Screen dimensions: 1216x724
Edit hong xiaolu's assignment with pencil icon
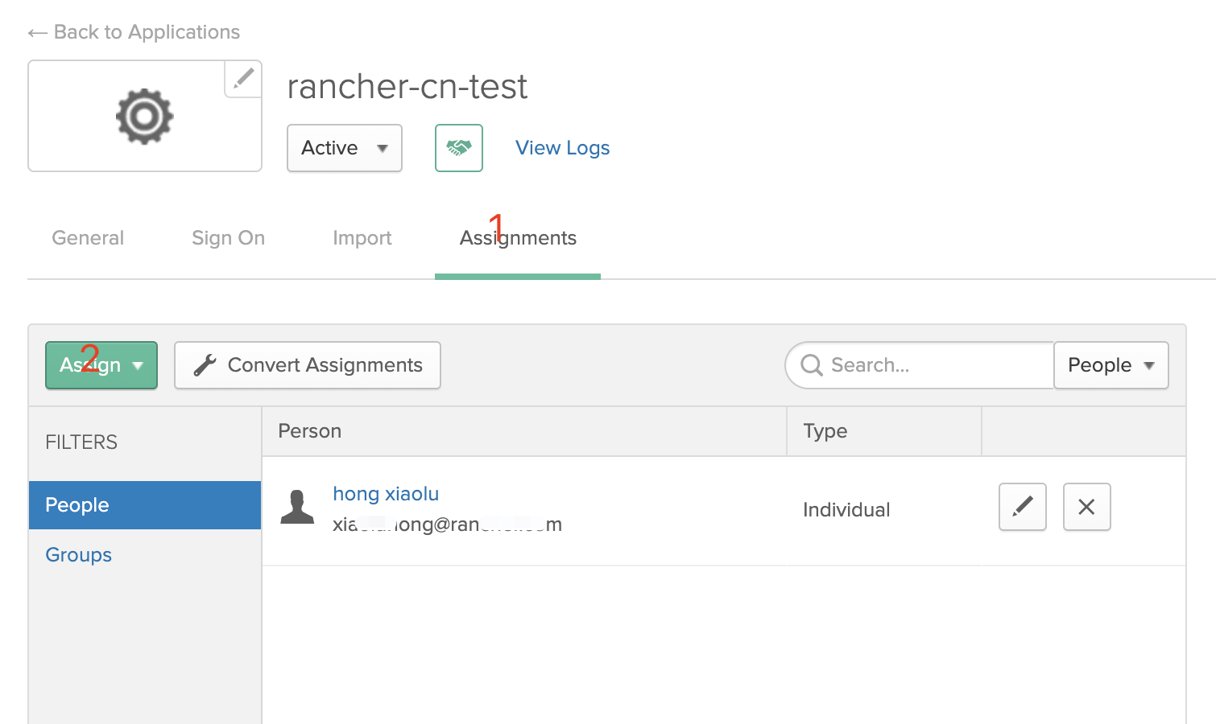(1022, 507)
